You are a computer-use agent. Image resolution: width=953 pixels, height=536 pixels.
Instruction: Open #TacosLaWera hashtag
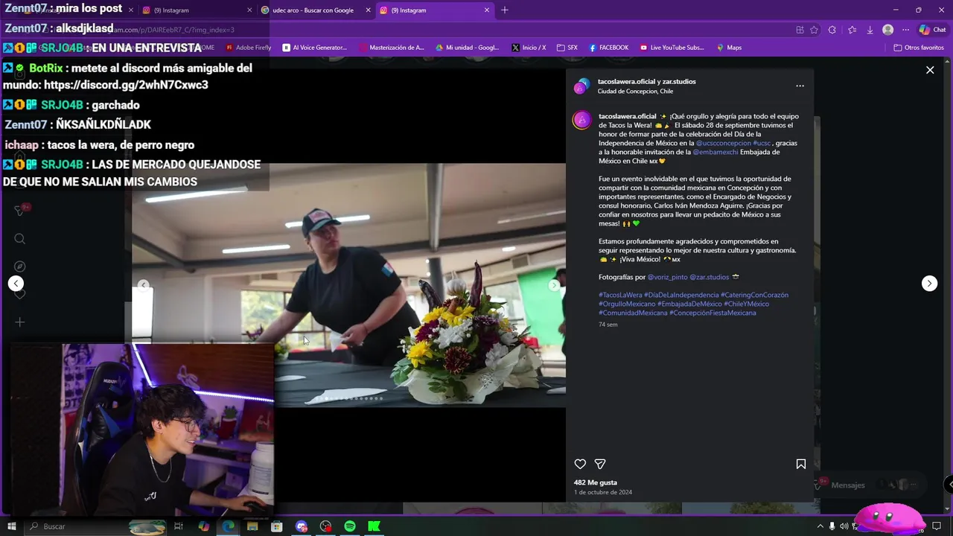coord(620,295)
